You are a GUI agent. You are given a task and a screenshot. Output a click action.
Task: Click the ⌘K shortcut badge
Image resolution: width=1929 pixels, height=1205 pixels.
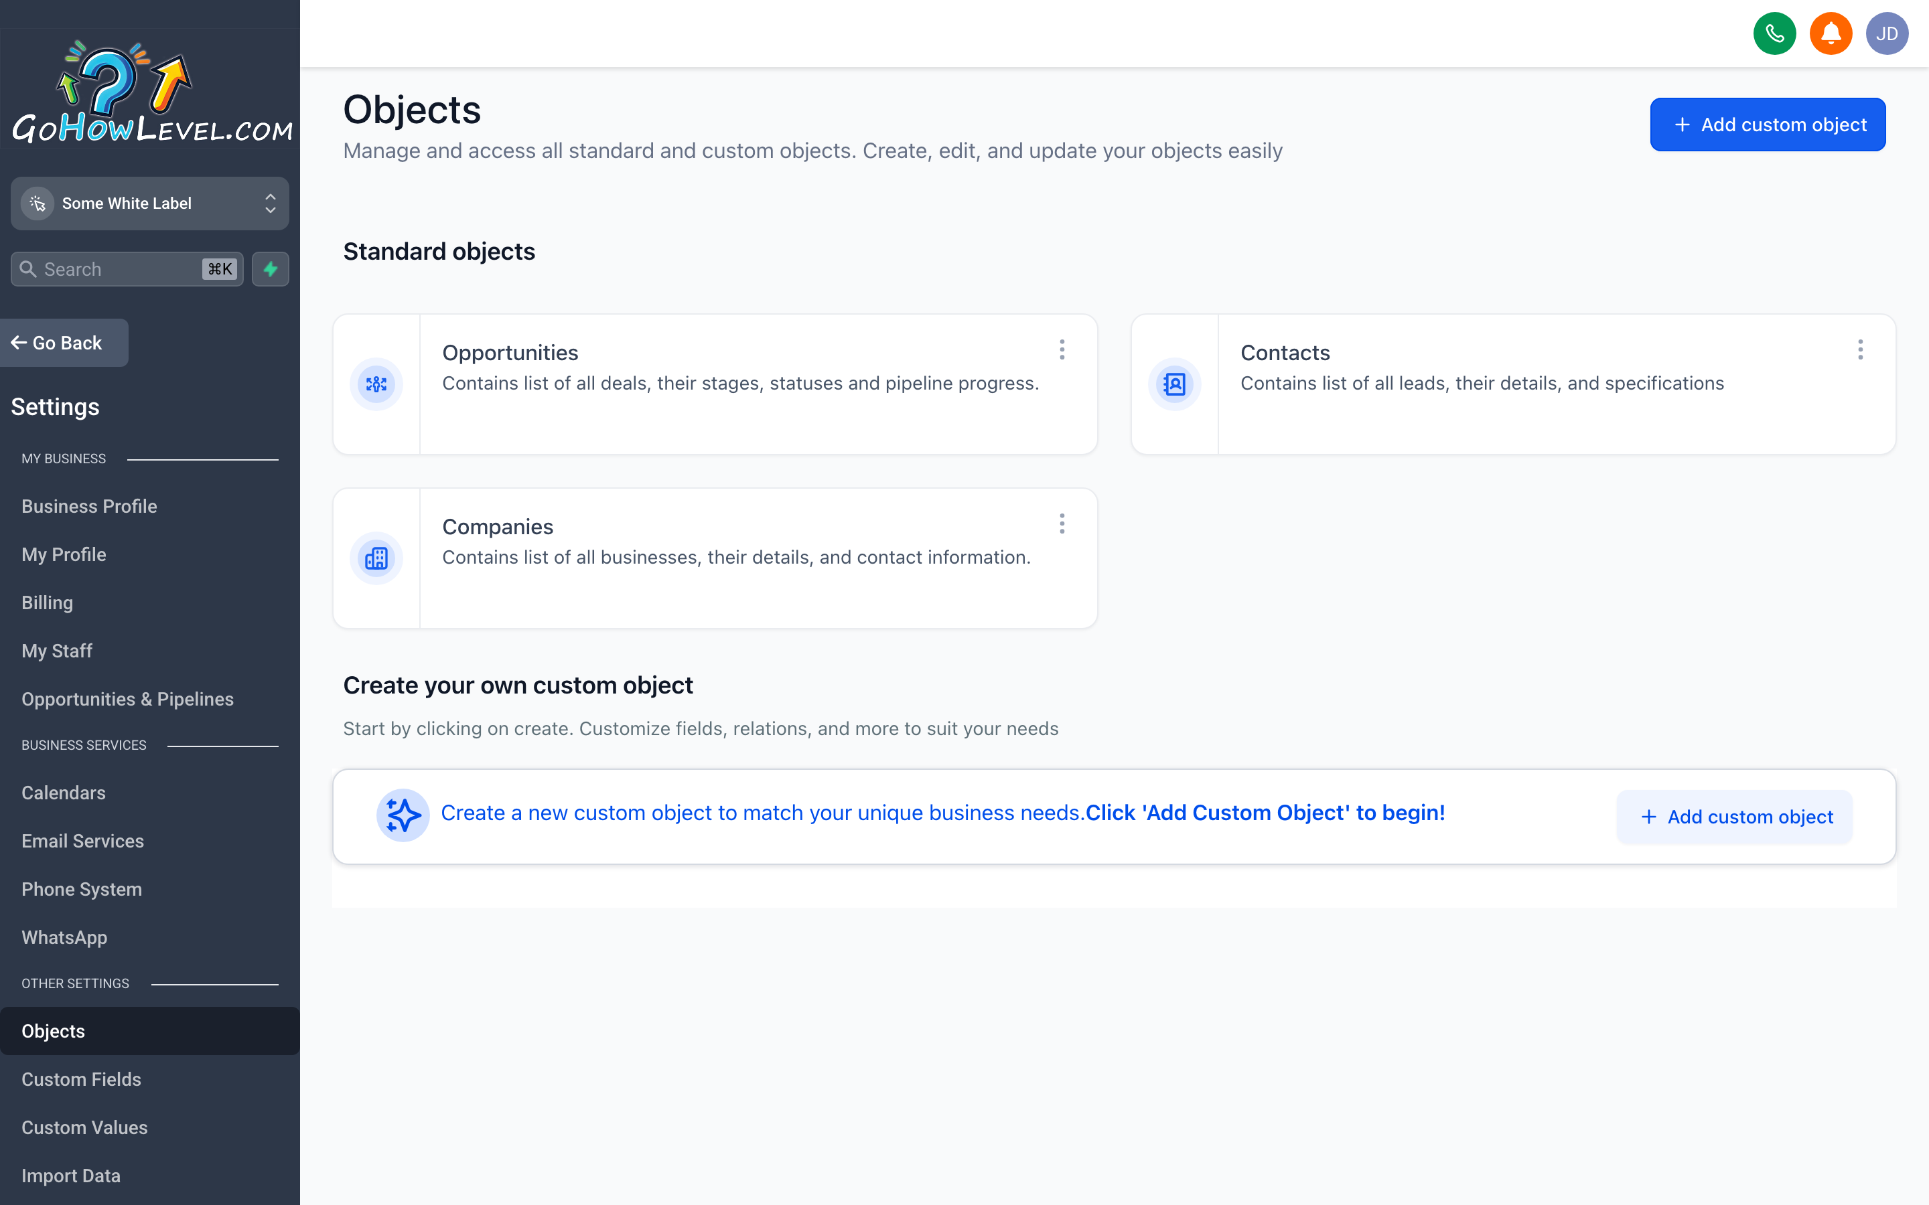(x=220, y=269)
